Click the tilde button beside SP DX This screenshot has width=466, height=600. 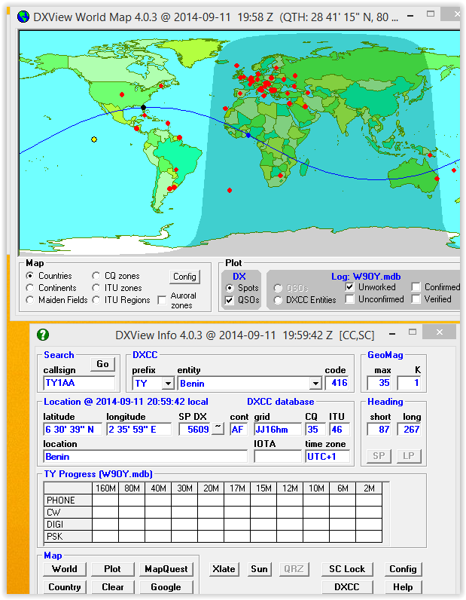[x=218, y=428]
